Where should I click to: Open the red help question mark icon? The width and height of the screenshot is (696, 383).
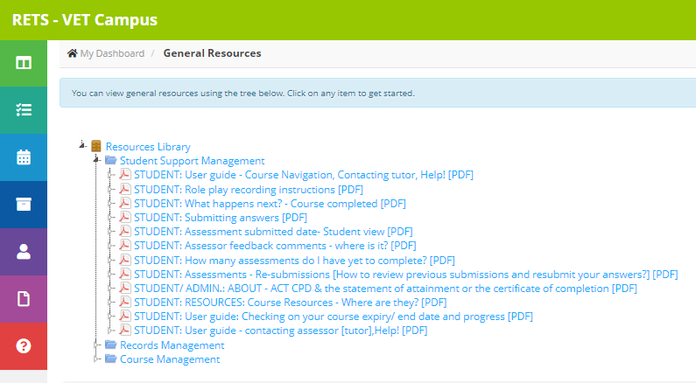click(x=24, y=345)
